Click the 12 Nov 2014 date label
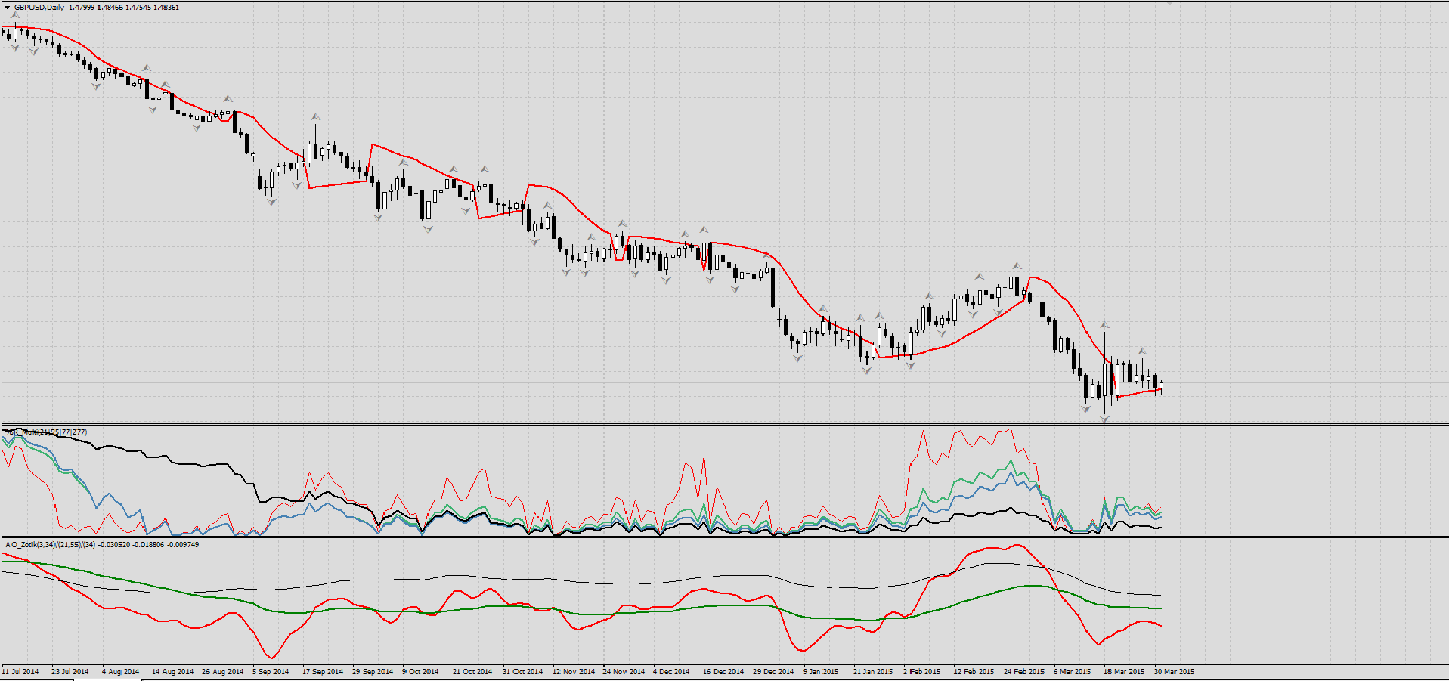Image resolution: width=1449 pixels, height=681 pixels. coord(574,671)
